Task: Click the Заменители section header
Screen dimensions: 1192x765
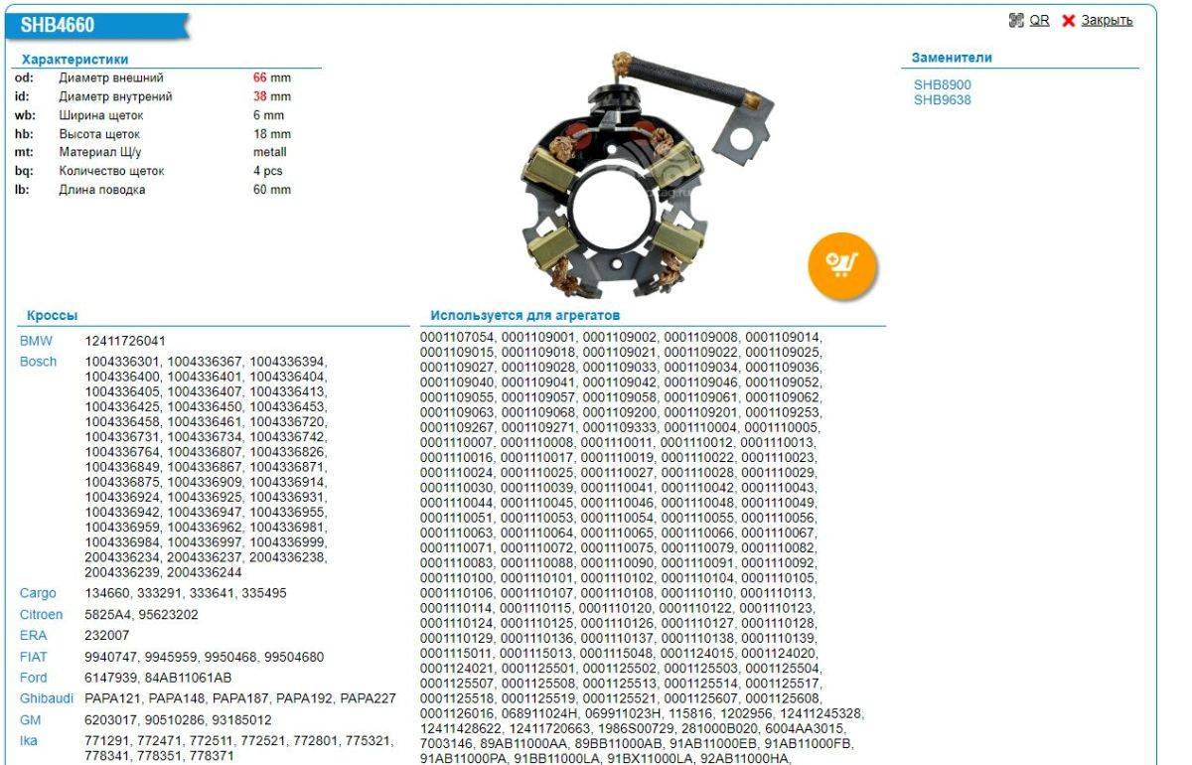Action: [x=951, y=58]
